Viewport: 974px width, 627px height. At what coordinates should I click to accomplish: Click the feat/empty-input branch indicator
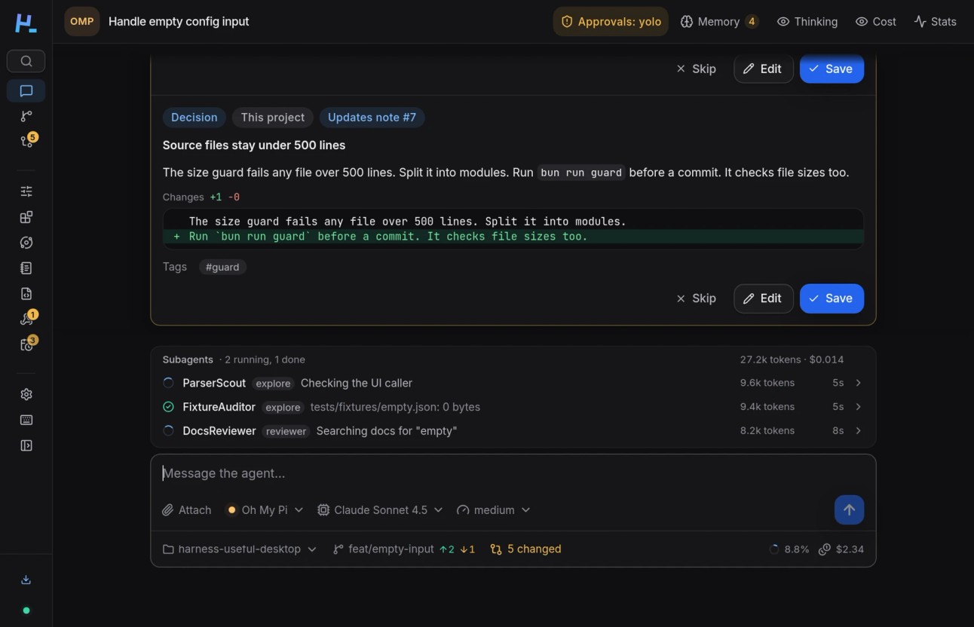404,549
